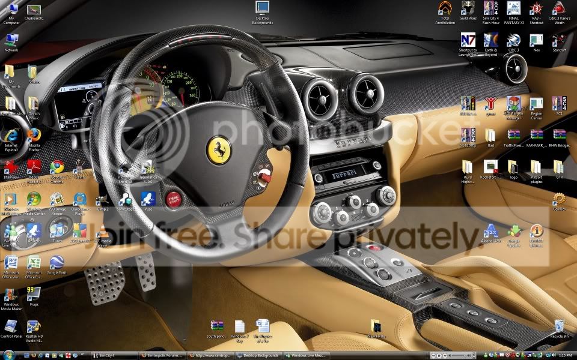This screenshot has width=577, height=360.
Task: Open Control Panel desktop icon
Action: (x=11, y=329)
